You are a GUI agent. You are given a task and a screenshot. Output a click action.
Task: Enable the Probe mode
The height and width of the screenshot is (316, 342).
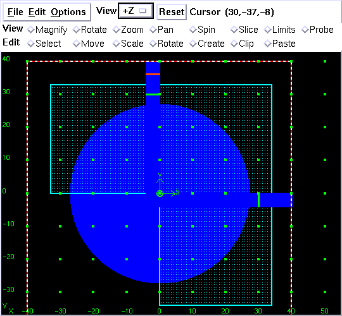coord(317,30)
